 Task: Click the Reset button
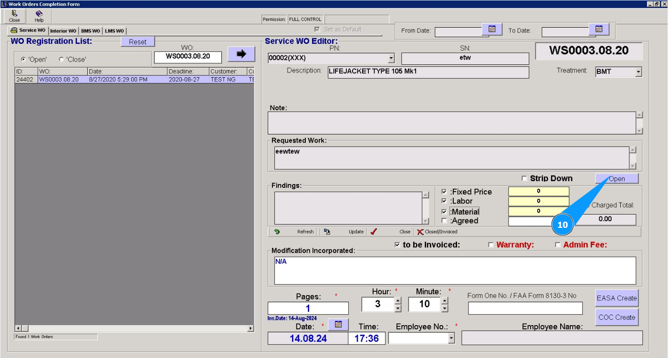click(x=137, y=42)
